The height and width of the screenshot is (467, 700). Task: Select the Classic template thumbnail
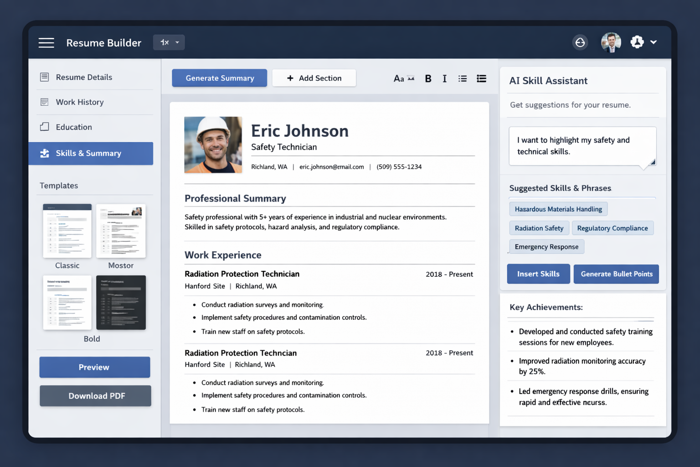coord(67,231)
